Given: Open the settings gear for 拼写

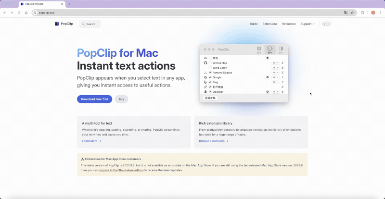Looking at the screenshot, I should point(268,58).
